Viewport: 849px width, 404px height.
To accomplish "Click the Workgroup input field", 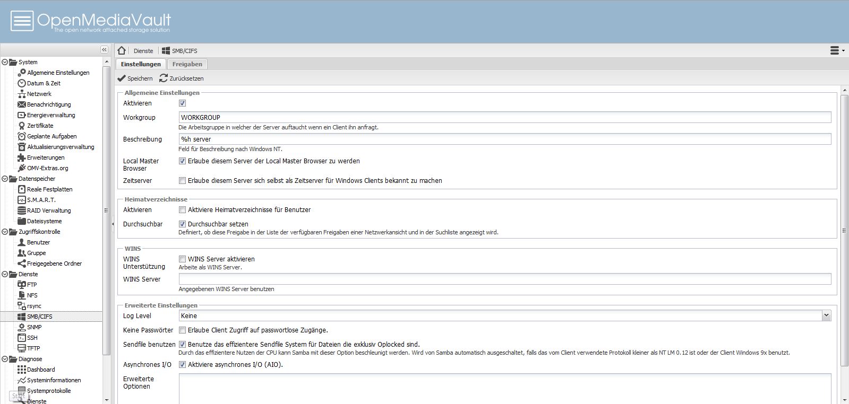I will point(505,118).
